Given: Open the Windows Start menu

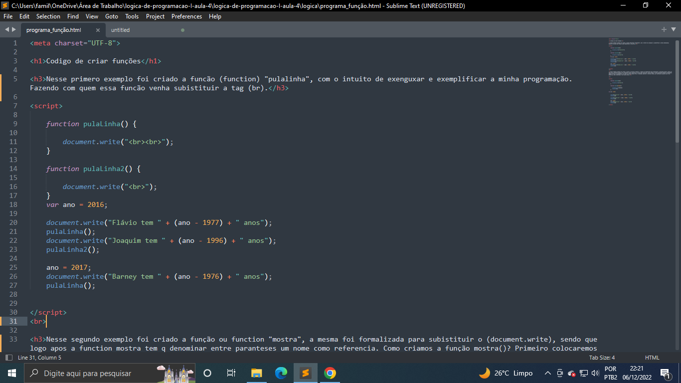Looking at the screenshot, I should [12, 373].
